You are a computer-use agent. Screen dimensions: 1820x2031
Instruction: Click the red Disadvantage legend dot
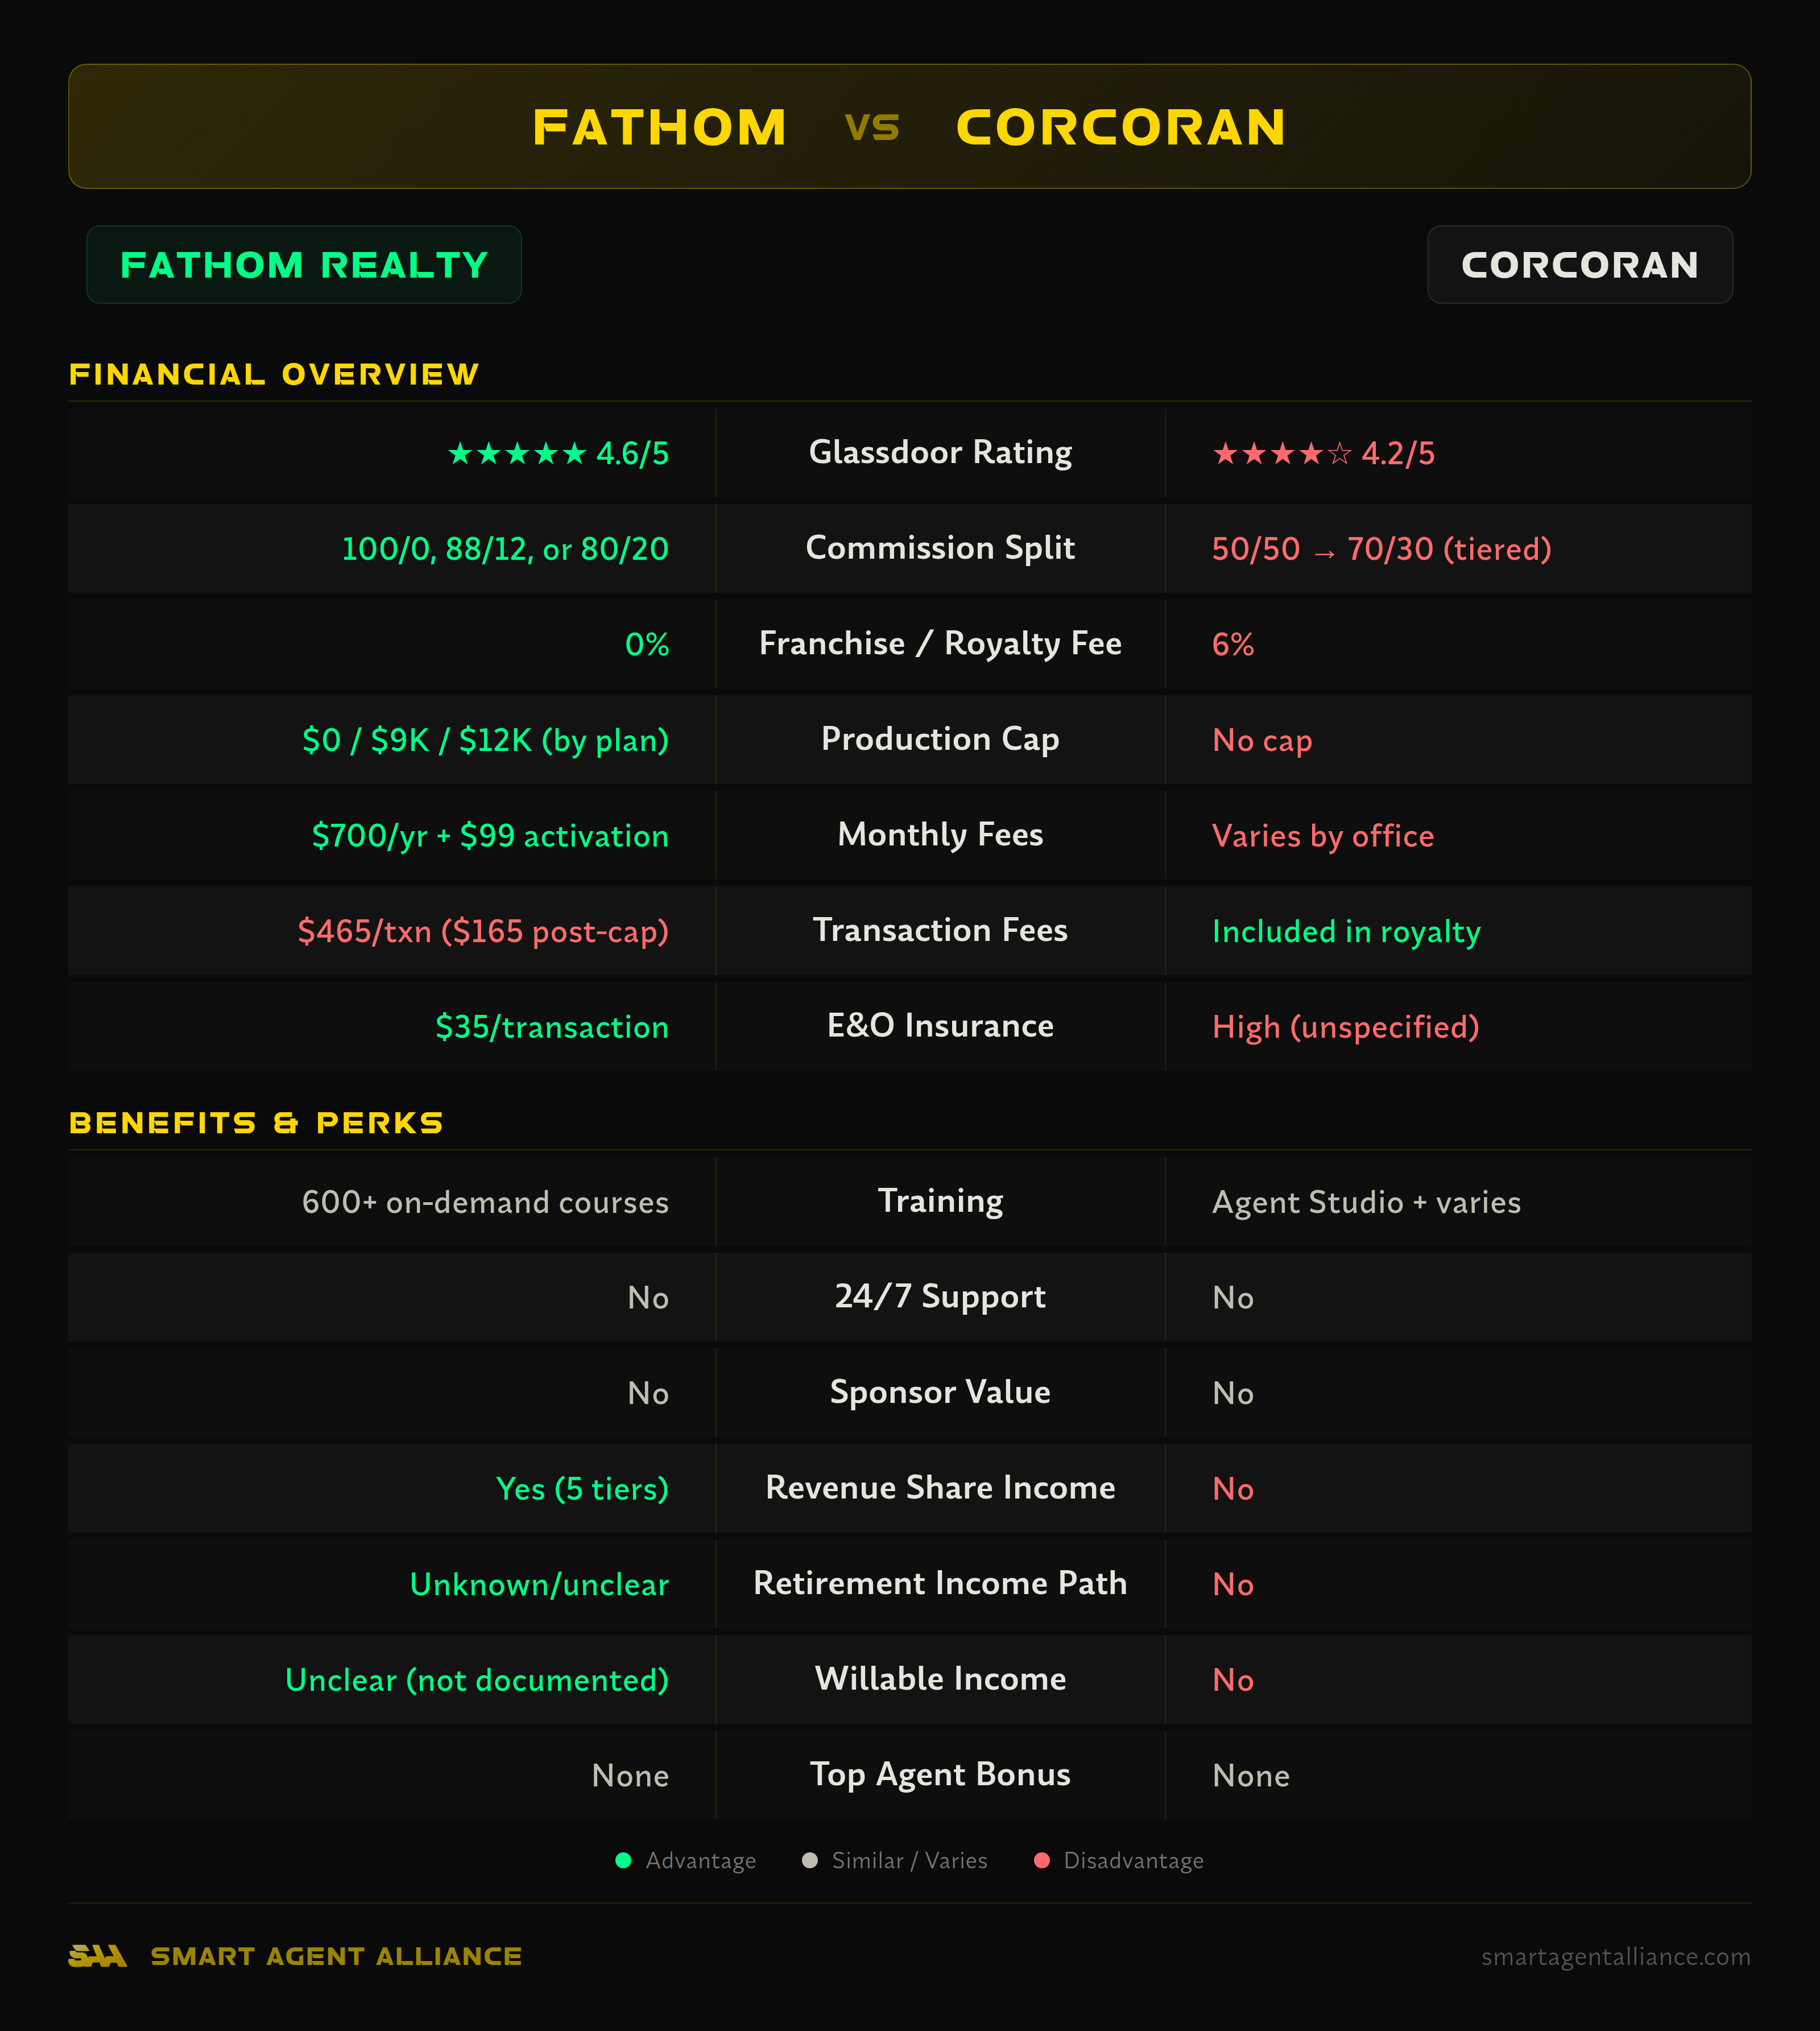[1041, 1860]
